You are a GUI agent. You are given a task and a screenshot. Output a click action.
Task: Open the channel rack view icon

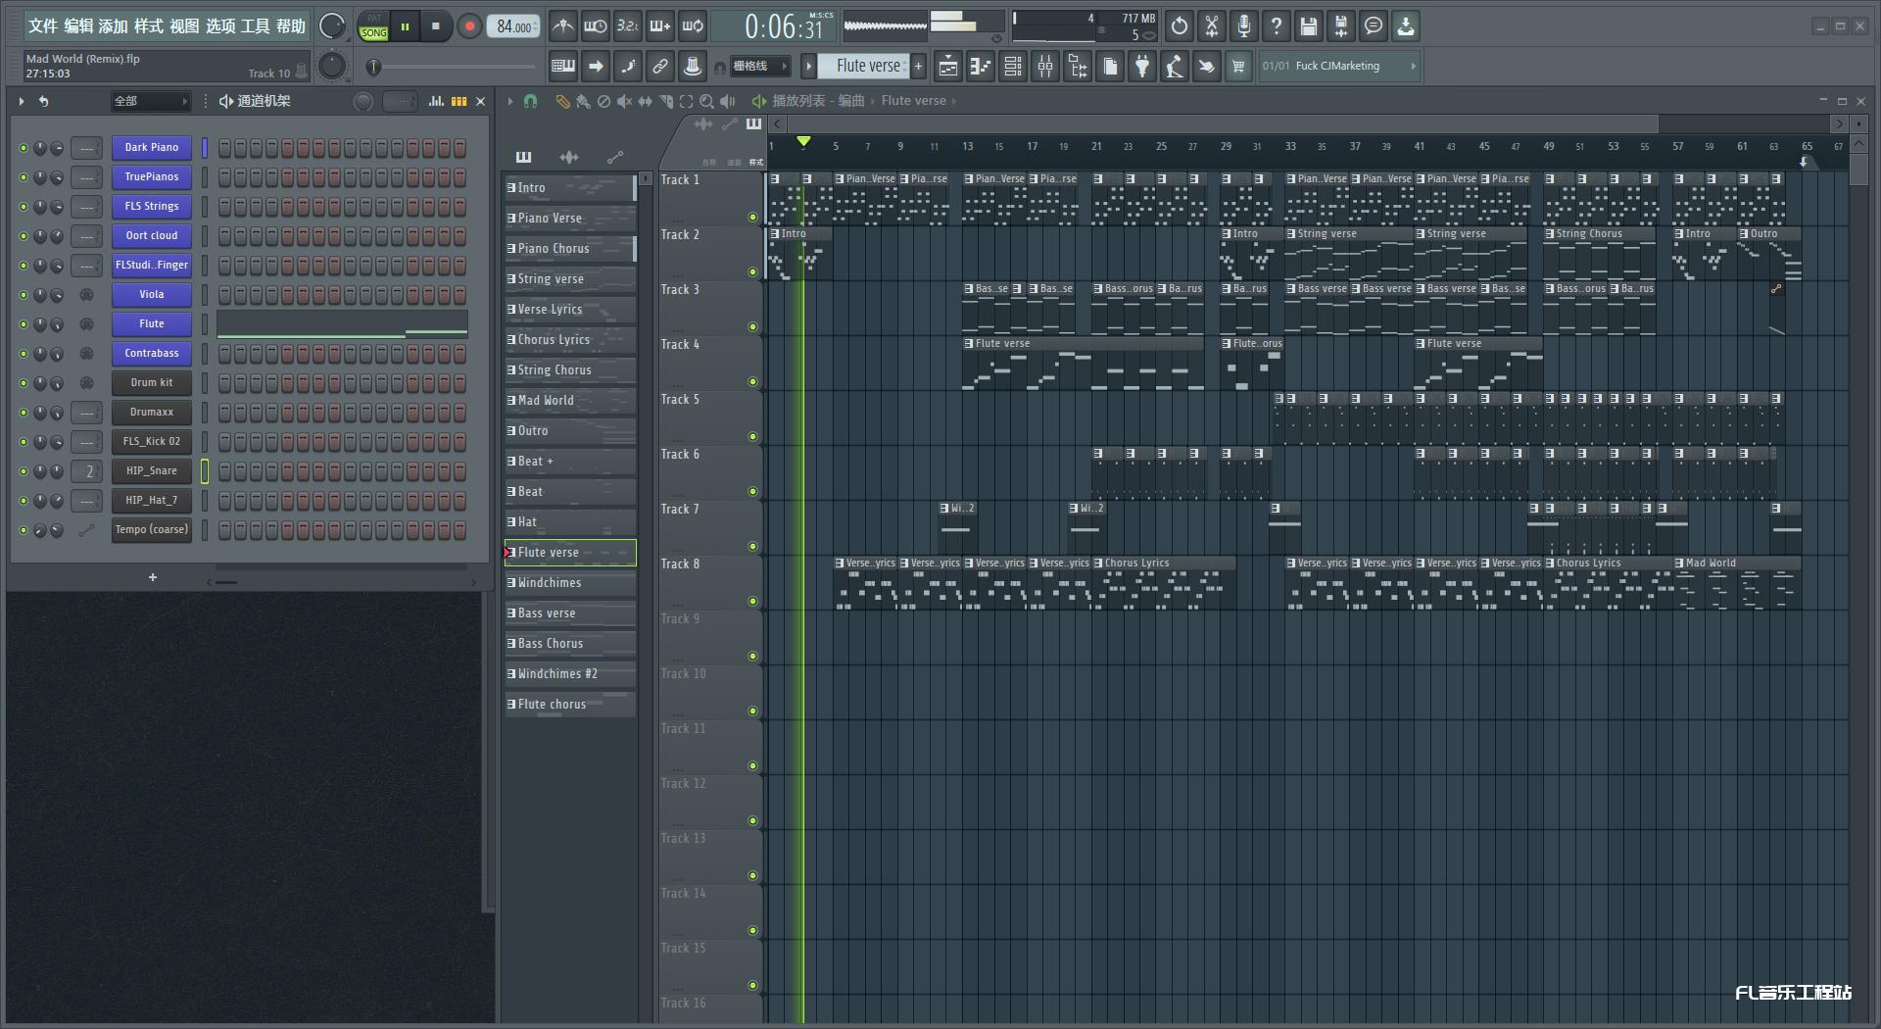click(1013, 66)
